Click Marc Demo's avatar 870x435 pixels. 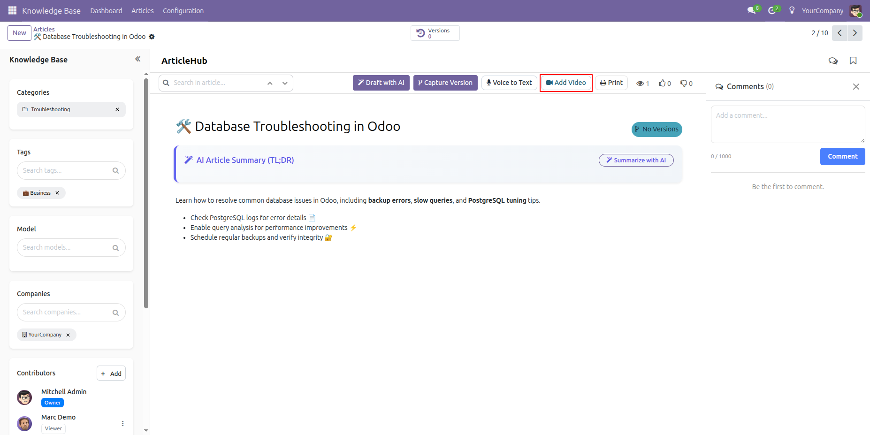(24, 423)
